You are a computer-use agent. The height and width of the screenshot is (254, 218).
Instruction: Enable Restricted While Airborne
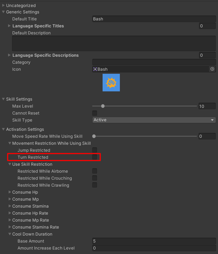coord(95,171)
